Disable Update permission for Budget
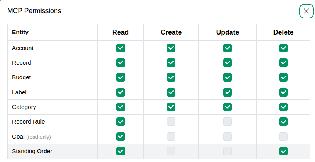The width and height of the screenshot is (315, 162). 227,77
